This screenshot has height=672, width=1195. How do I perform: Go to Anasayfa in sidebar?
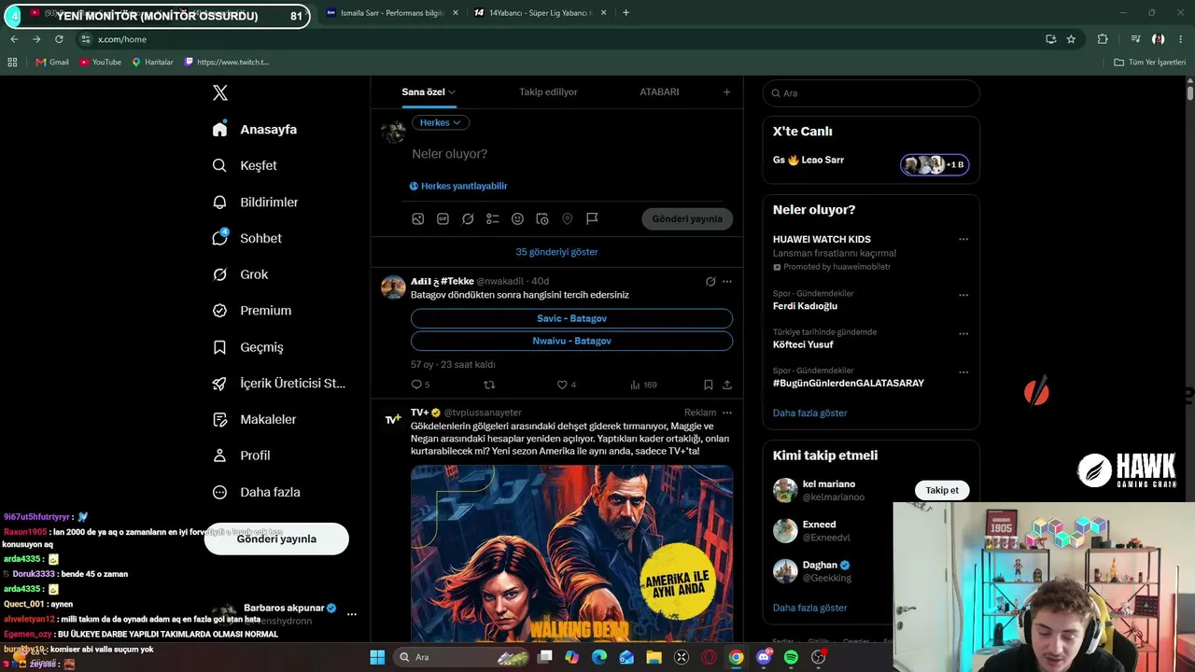tap(254, 129)
